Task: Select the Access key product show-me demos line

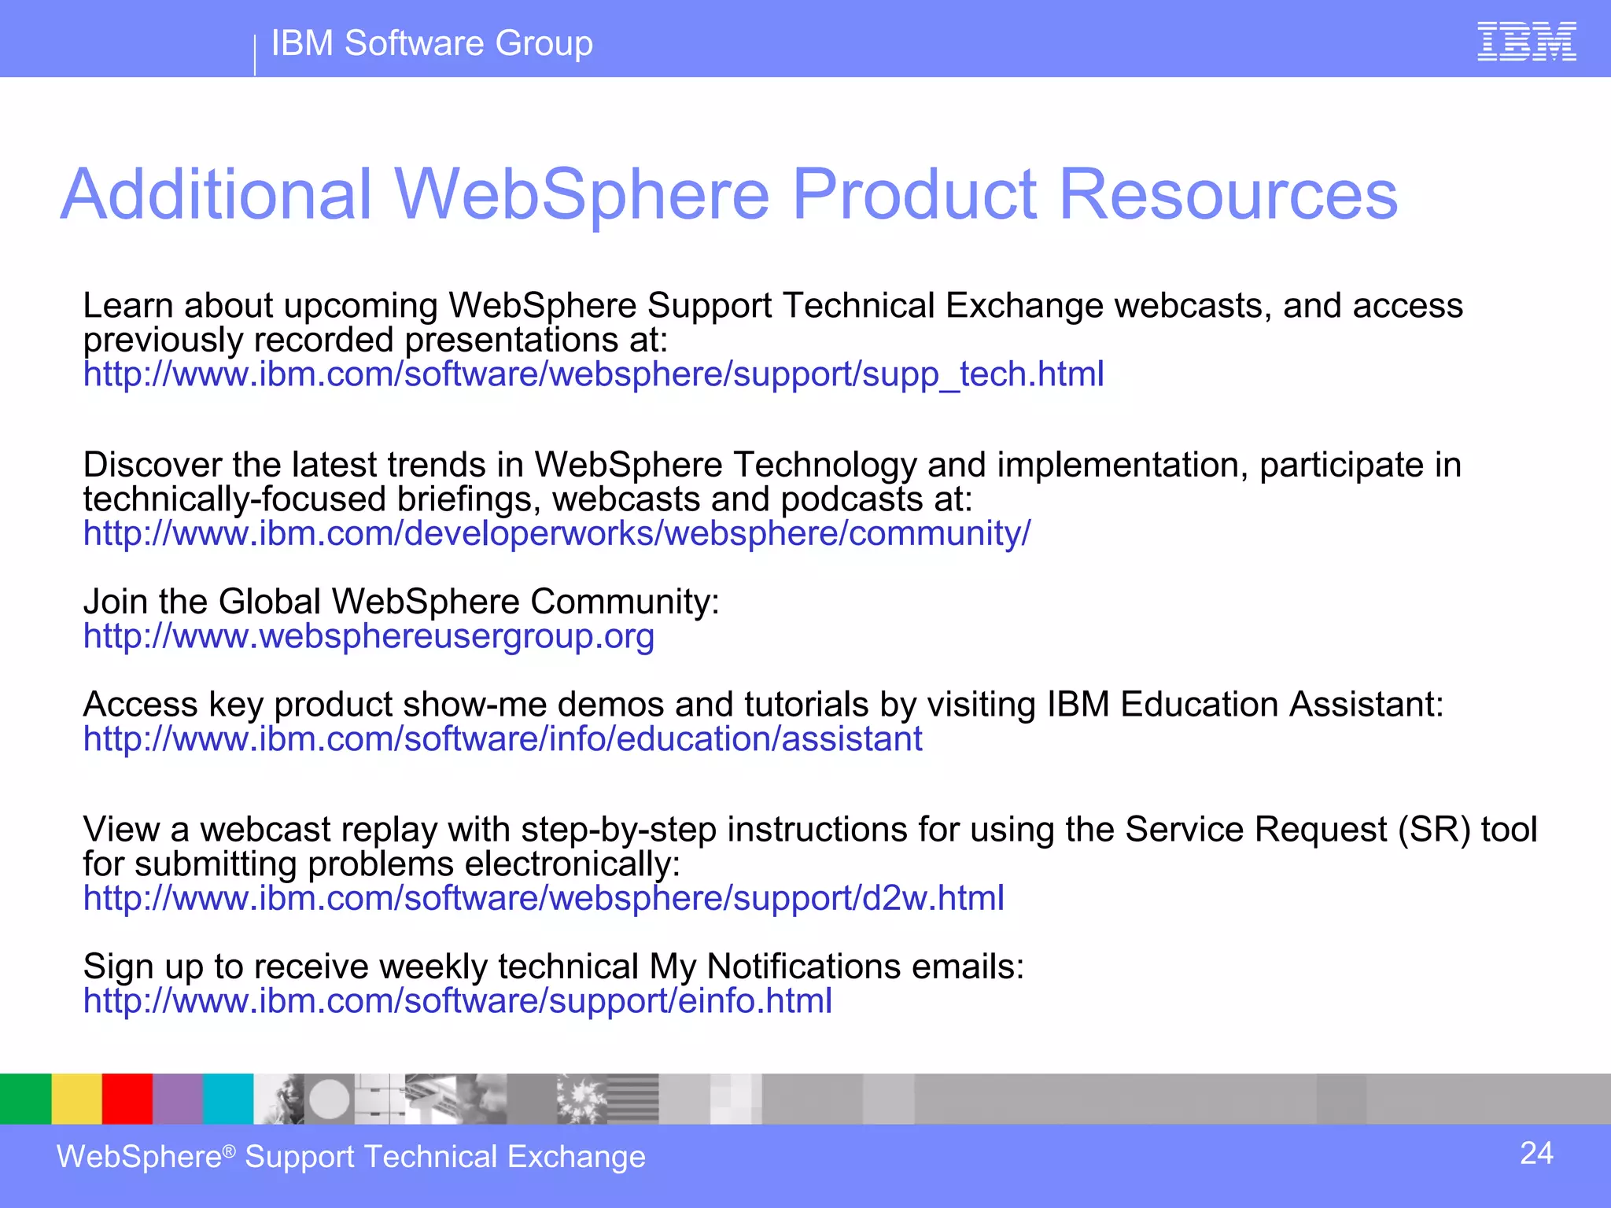Action: pyautogui.click(x=764, y=705)
